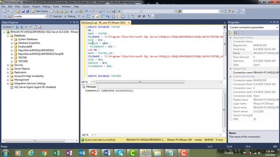Display the estimated execution plan
Image resolution: width=280 pixels, height=157 pixels.
[88, 17]
